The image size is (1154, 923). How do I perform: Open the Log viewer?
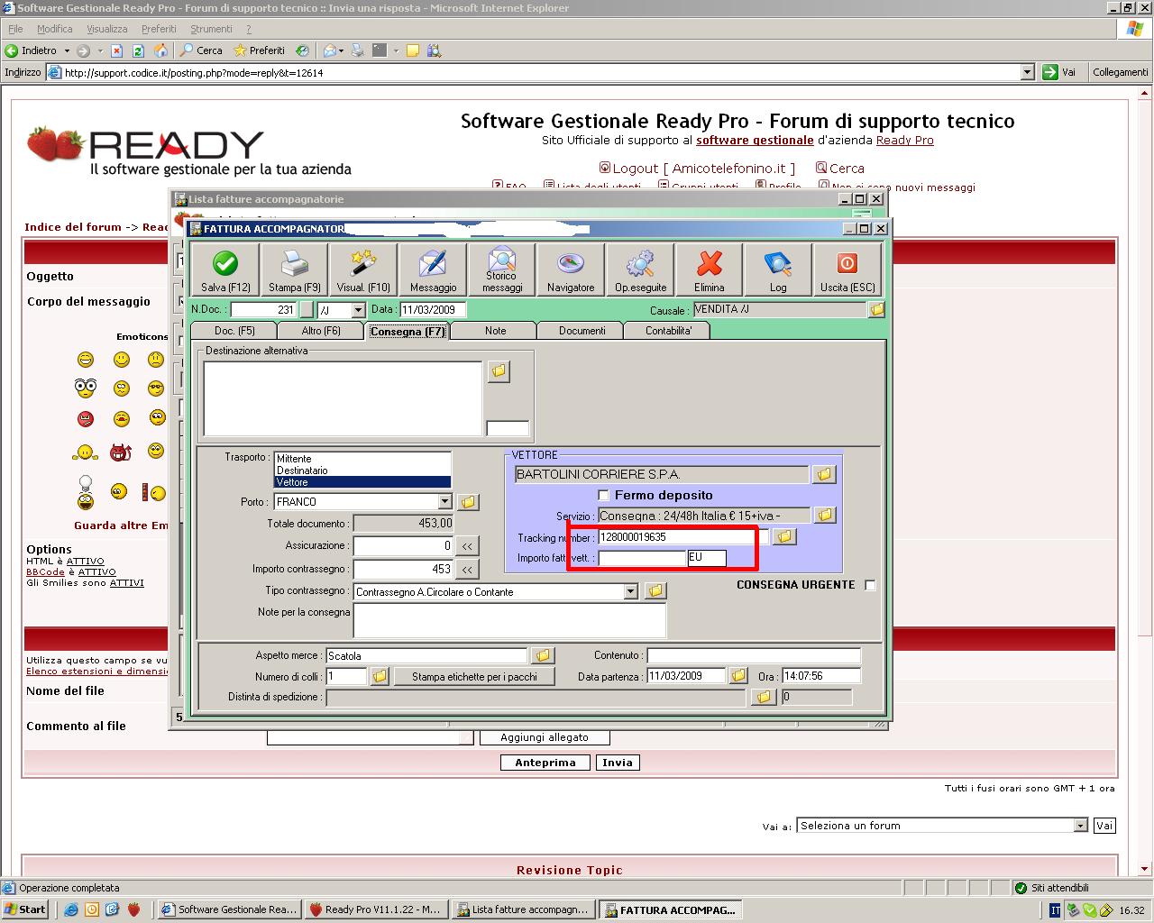coord(778,270)
